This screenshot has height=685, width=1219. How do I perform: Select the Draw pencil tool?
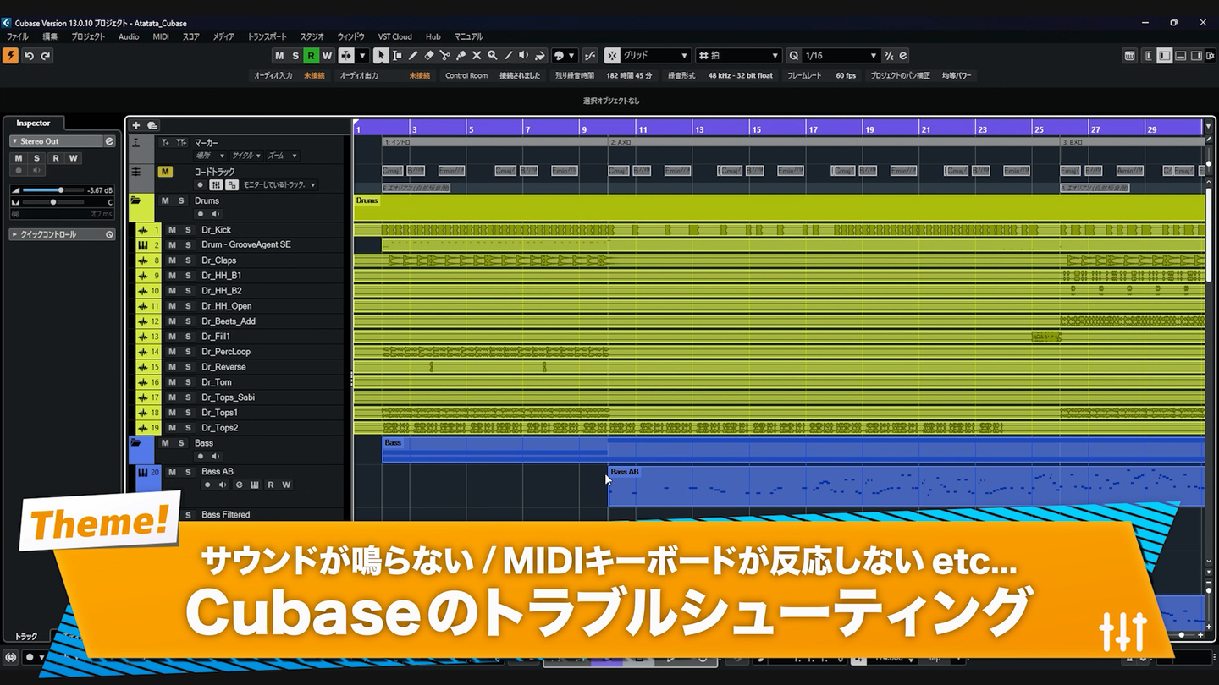pyautogui.click(x=412, y=56)
